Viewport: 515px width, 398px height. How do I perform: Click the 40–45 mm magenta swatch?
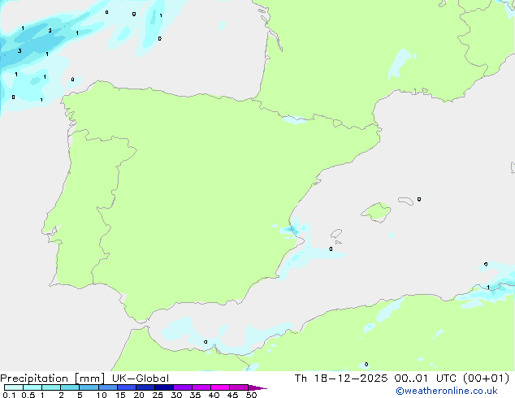coord(220,387)
